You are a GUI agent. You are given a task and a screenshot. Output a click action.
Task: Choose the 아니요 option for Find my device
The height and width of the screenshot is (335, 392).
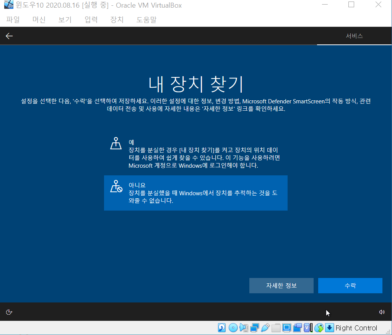196,193
